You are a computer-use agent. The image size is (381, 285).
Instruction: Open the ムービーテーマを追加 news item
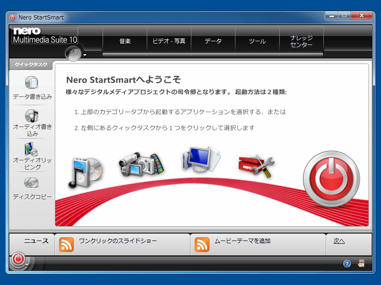tap(243, 241)
